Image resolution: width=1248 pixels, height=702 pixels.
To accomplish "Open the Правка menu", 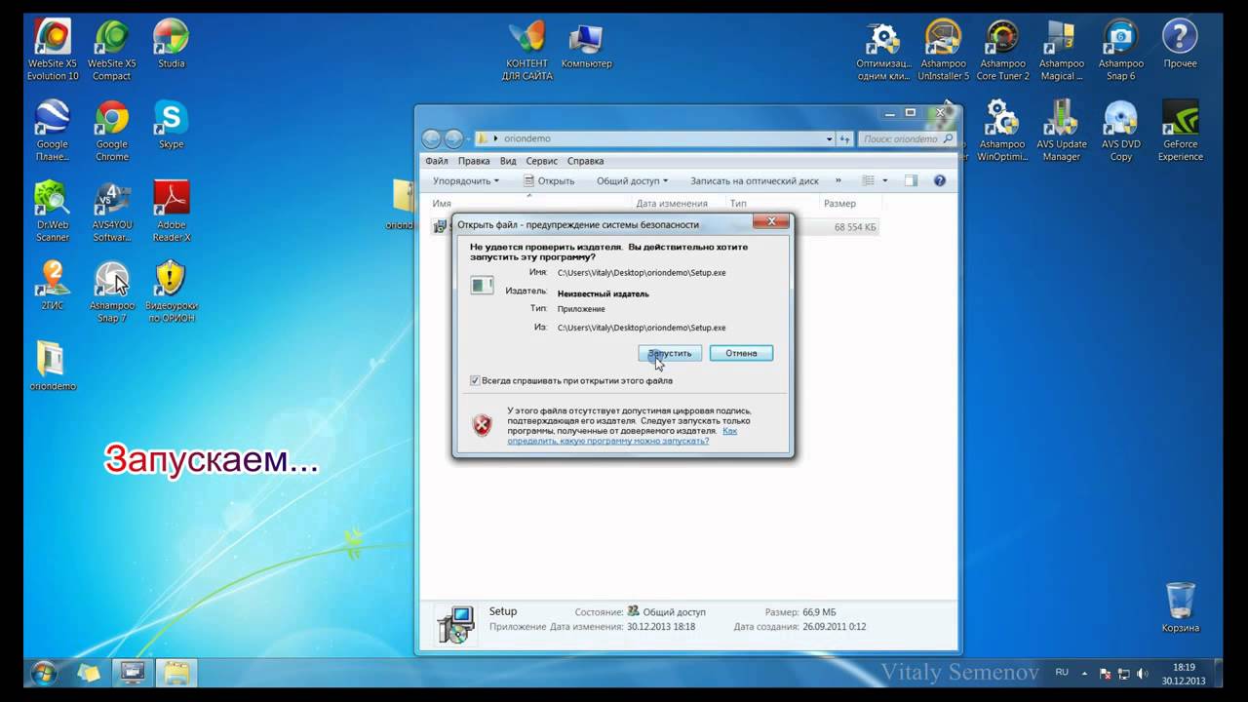I will (474, 161).
